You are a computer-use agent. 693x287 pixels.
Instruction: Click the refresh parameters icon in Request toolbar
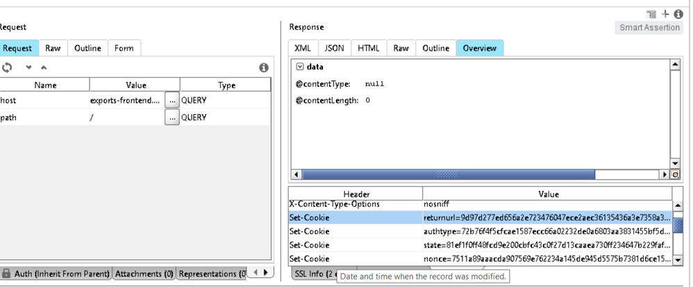(7, 67)
